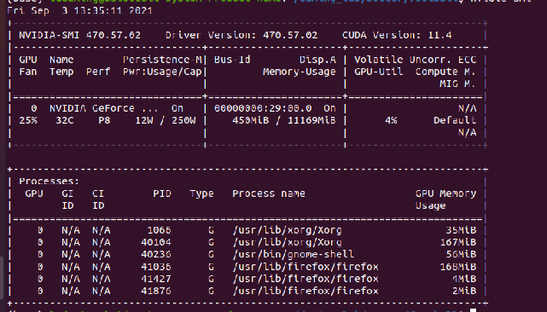Click /usr/lib/xorg/Xorg using 35MiB
The width and height of the screenshot is (547, 312).
tap(287, 230)
